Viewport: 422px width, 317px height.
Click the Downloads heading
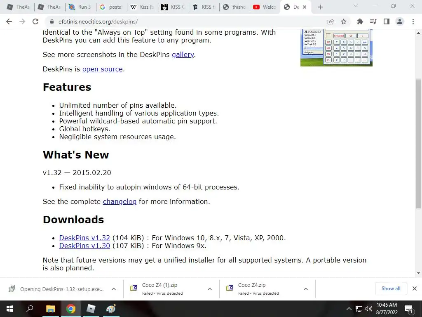[x=73, y=220]
